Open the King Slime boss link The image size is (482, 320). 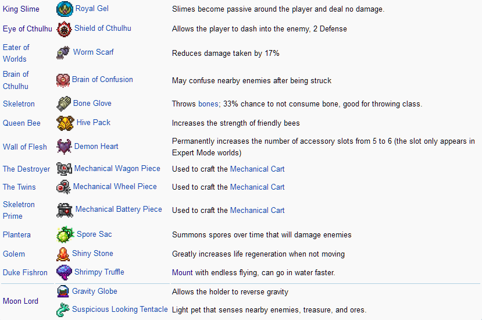pos(21,9)
